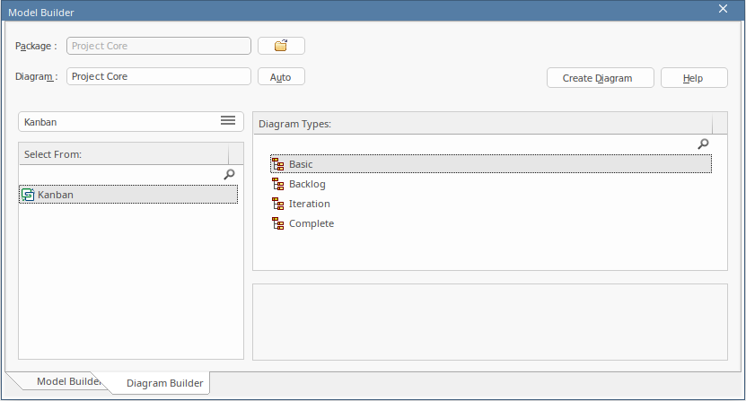Switch to the Diagram Builder tab
The image size is (746, 401).
pyautogui.click(x=164, y=383)
